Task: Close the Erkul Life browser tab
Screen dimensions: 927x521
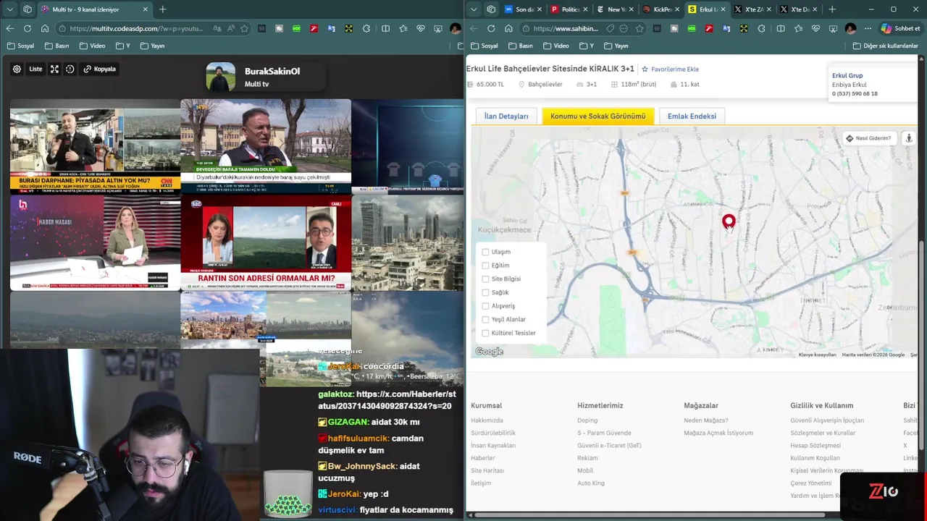Action: pos(722,9)
